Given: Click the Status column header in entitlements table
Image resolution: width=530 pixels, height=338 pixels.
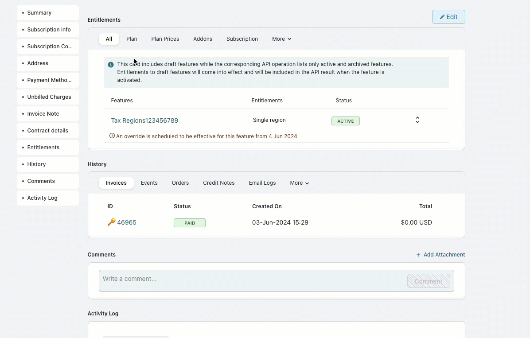Looking at the screenshot, I should 344,101.
